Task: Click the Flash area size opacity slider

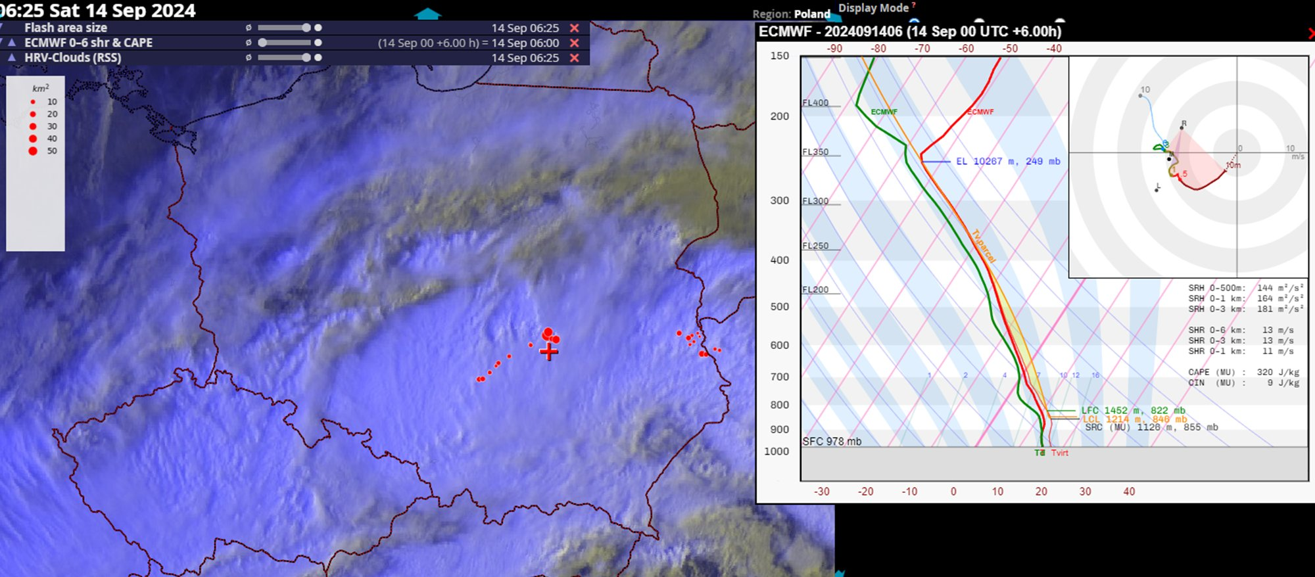Action: click(283, 28)
